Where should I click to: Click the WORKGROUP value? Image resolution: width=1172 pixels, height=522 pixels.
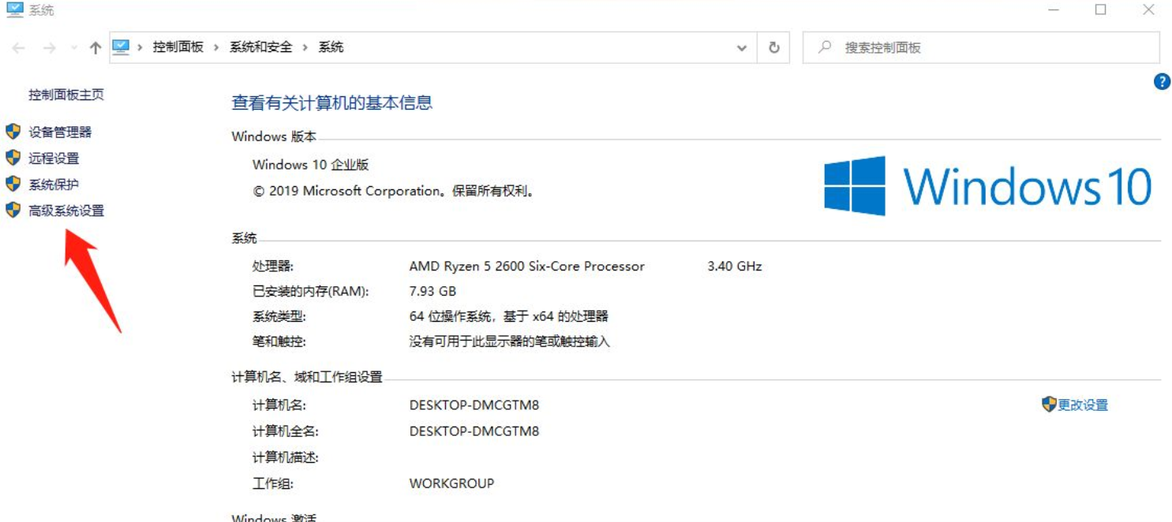451,483
